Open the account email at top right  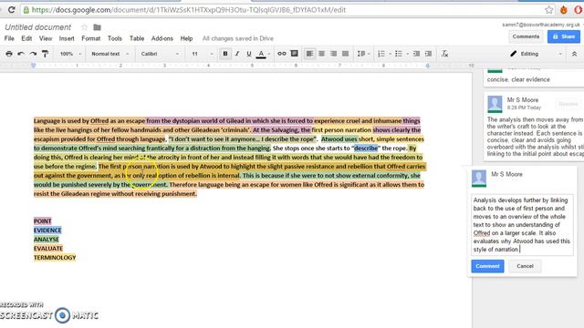(x=541, y=25)
